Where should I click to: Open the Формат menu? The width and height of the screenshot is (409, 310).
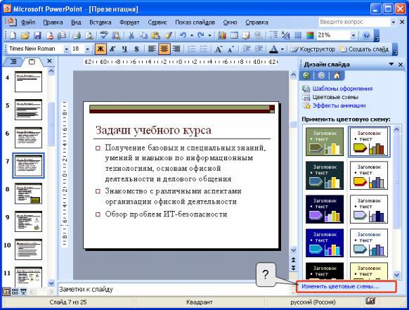point(129,22)
